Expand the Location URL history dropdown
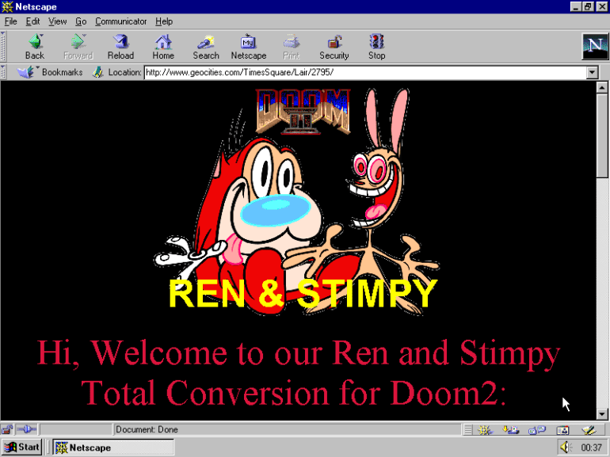Viewport: 610px width, 457px height. 592,72
